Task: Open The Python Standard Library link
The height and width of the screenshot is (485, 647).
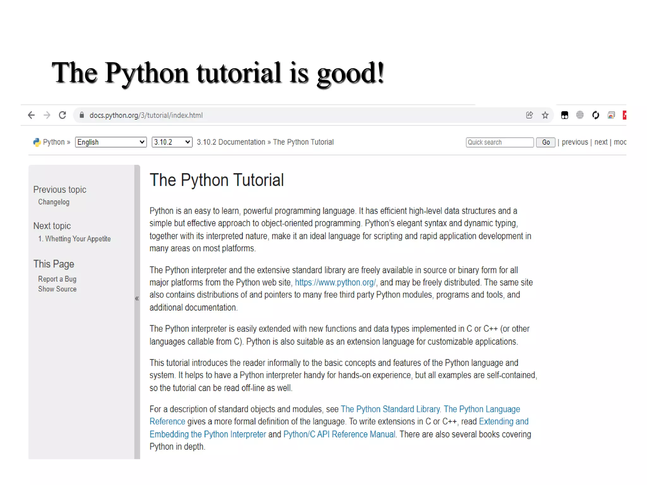Action: tap(390, 409)
